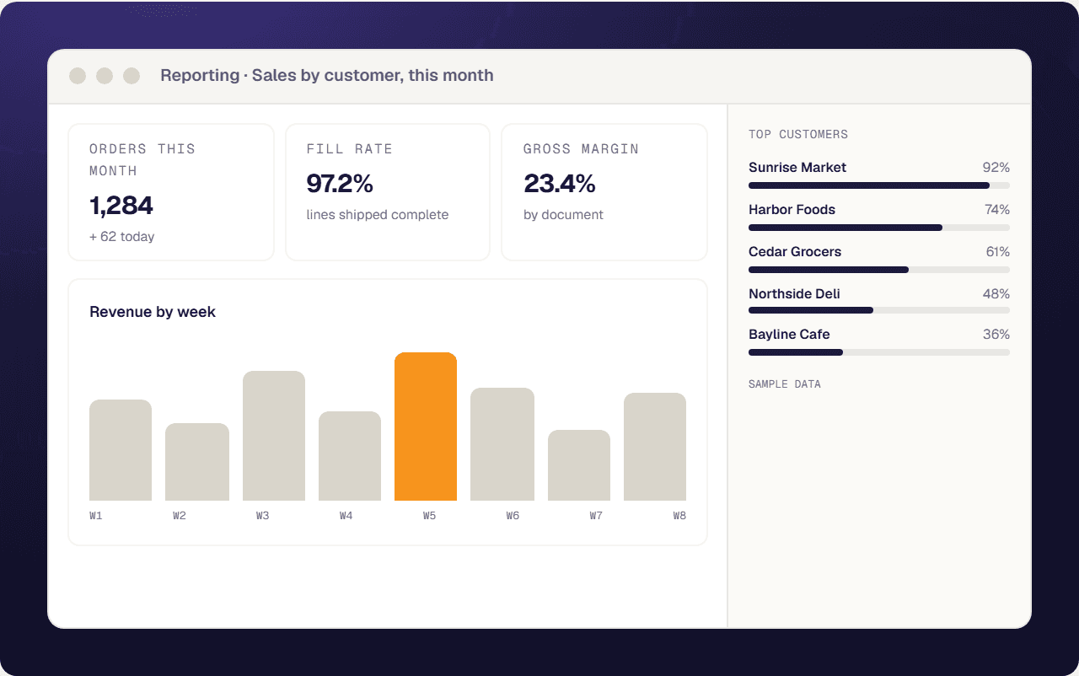
Task: Click the W7 axis label
Action: click(x=596, y=515)
